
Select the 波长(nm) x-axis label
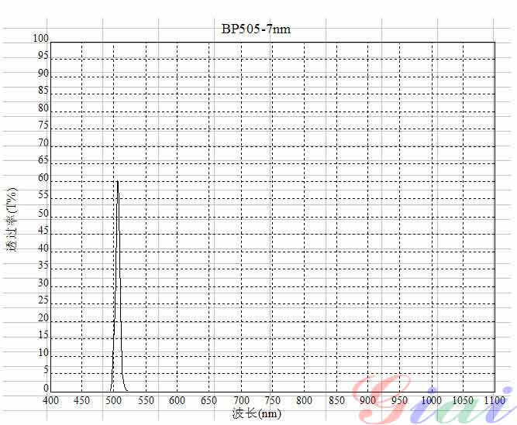click(x=257, y=413)
